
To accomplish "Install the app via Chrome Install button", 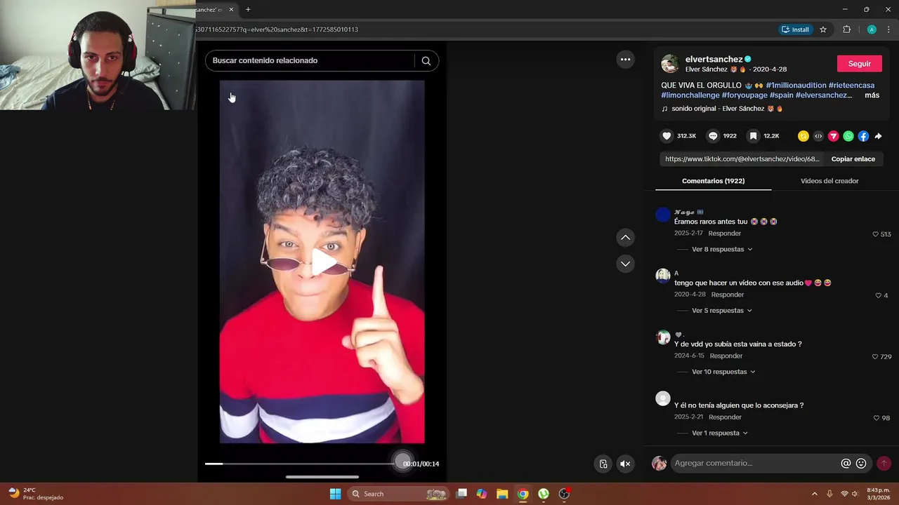I will [795, 29].
